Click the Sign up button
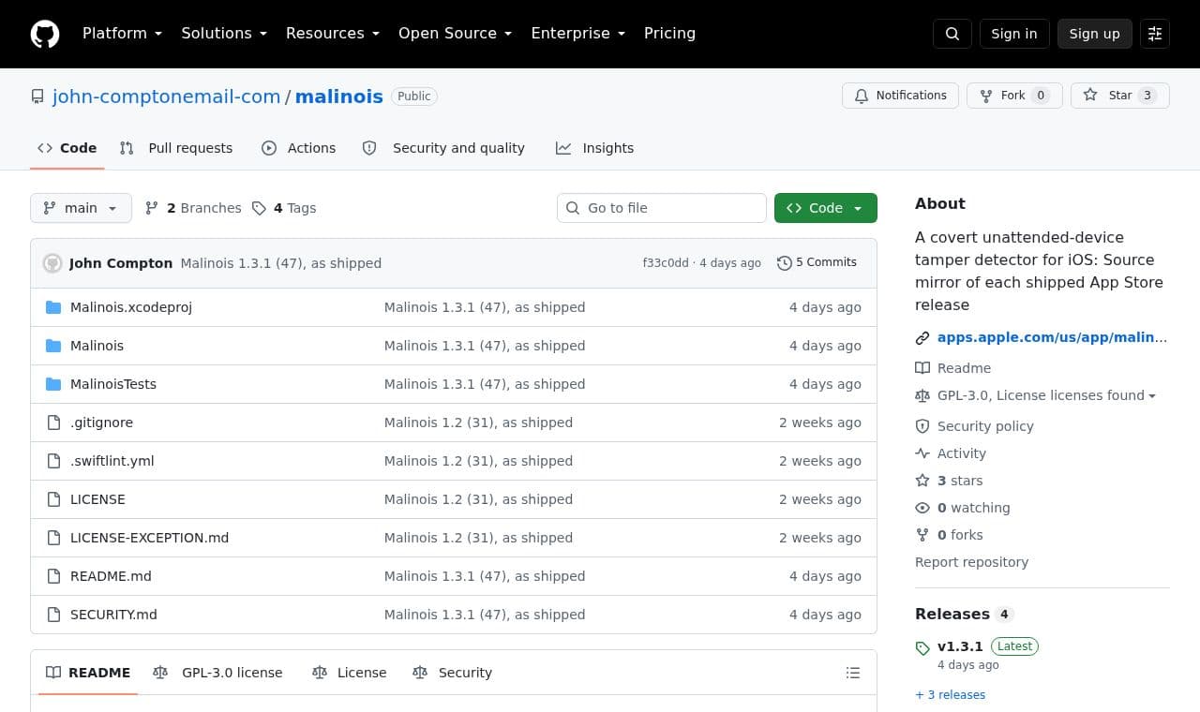 click(1095, 34)
